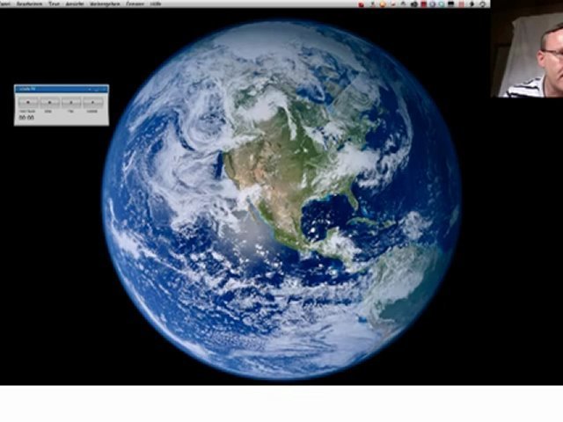Image resolution: width=563 pixels, height=422 pixels.
Task: Click the orange round menu bar status icon
Action: point(384,4)
